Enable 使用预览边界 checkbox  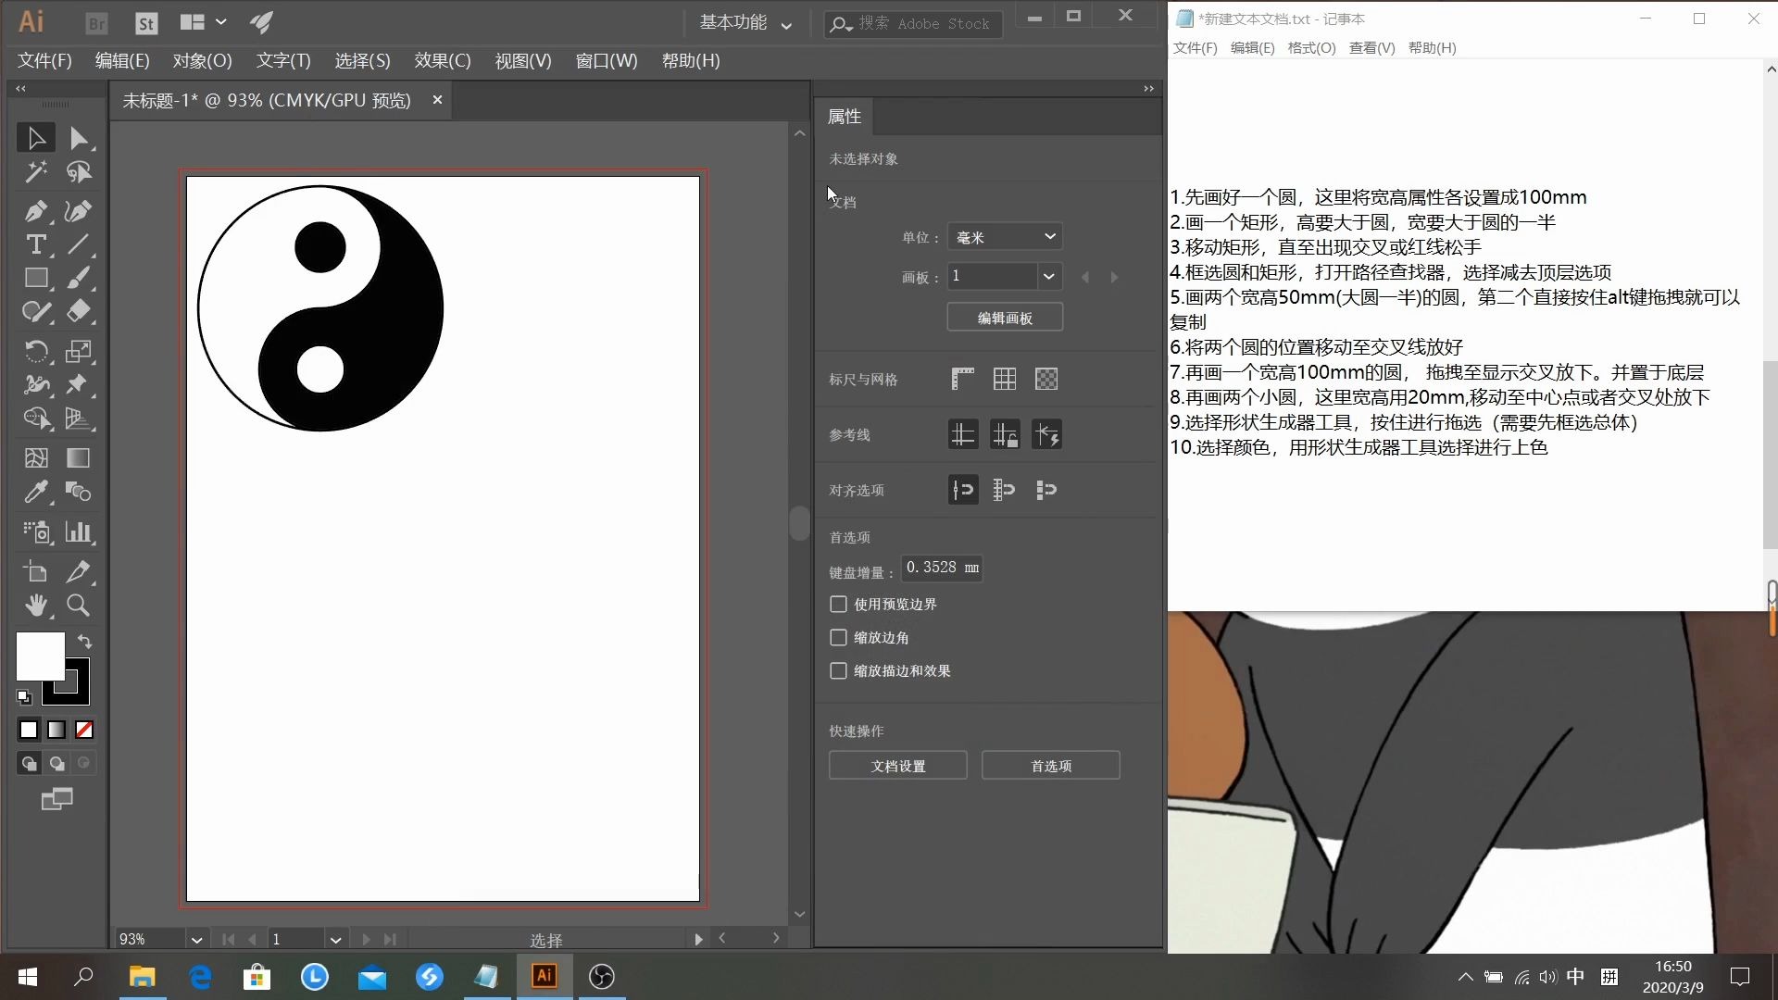(x=840, y=603)
